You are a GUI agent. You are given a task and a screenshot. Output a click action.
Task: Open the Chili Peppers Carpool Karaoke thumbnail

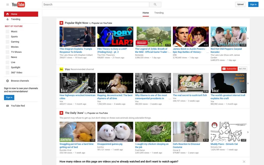click(229, 37)
